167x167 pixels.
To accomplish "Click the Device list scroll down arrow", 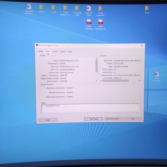I will (x=97, y=81).
